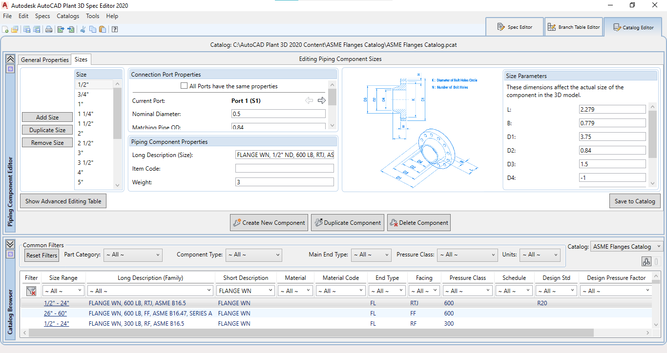The width and height of the screenshot is (667, 353).
Task: Click the Export to Excel icon
Action: 61,29
